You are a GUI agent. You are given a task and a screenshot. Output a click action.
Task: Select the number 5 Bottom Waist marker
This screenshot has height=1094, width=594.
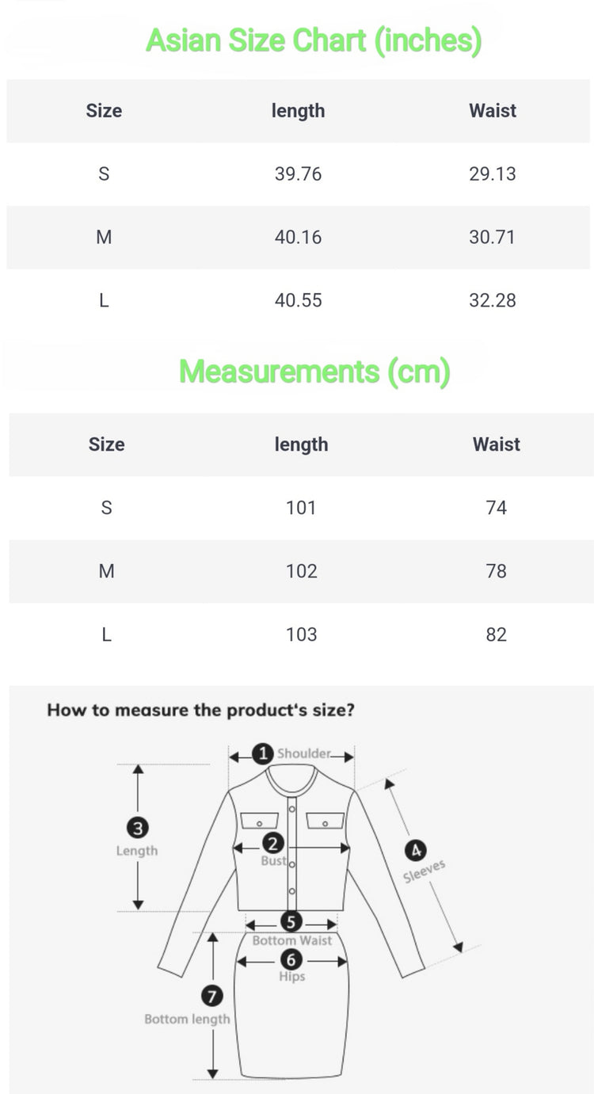click(x=291, y=923)
